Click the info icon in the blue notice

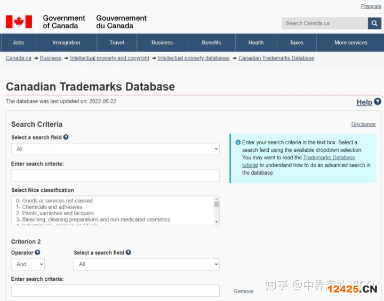point(238,142)
